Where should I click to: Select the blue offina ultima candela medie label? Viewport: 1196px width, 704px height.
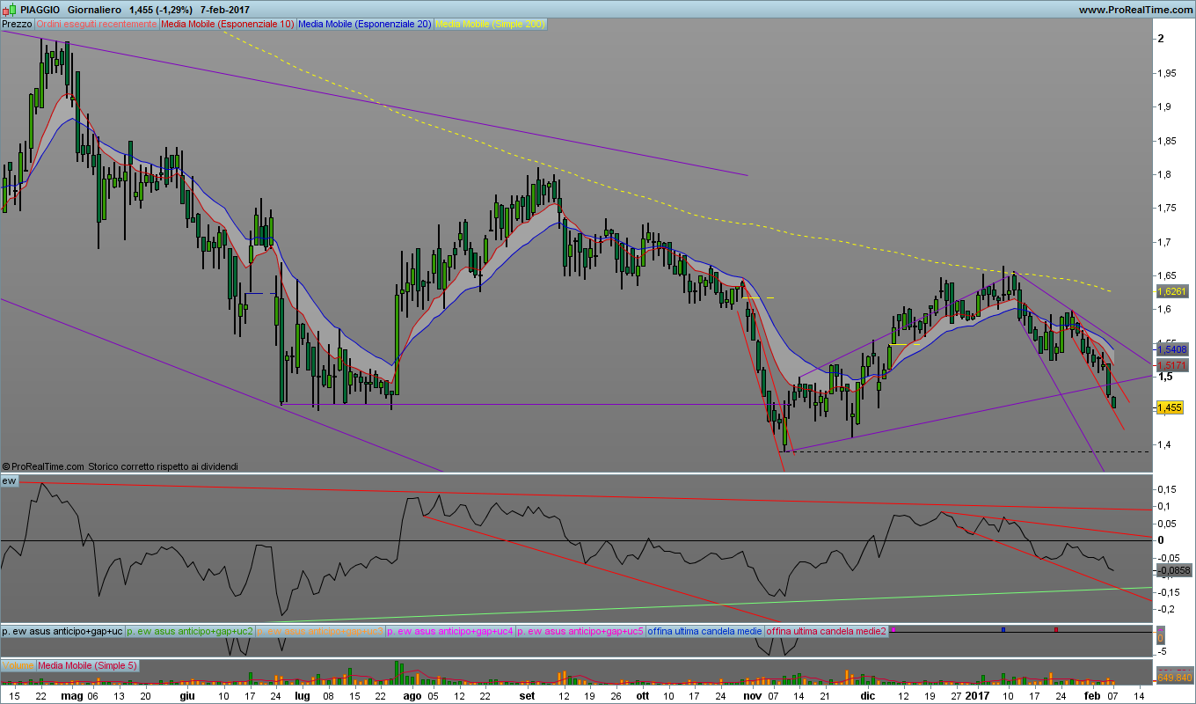click(x=704, y=632)
